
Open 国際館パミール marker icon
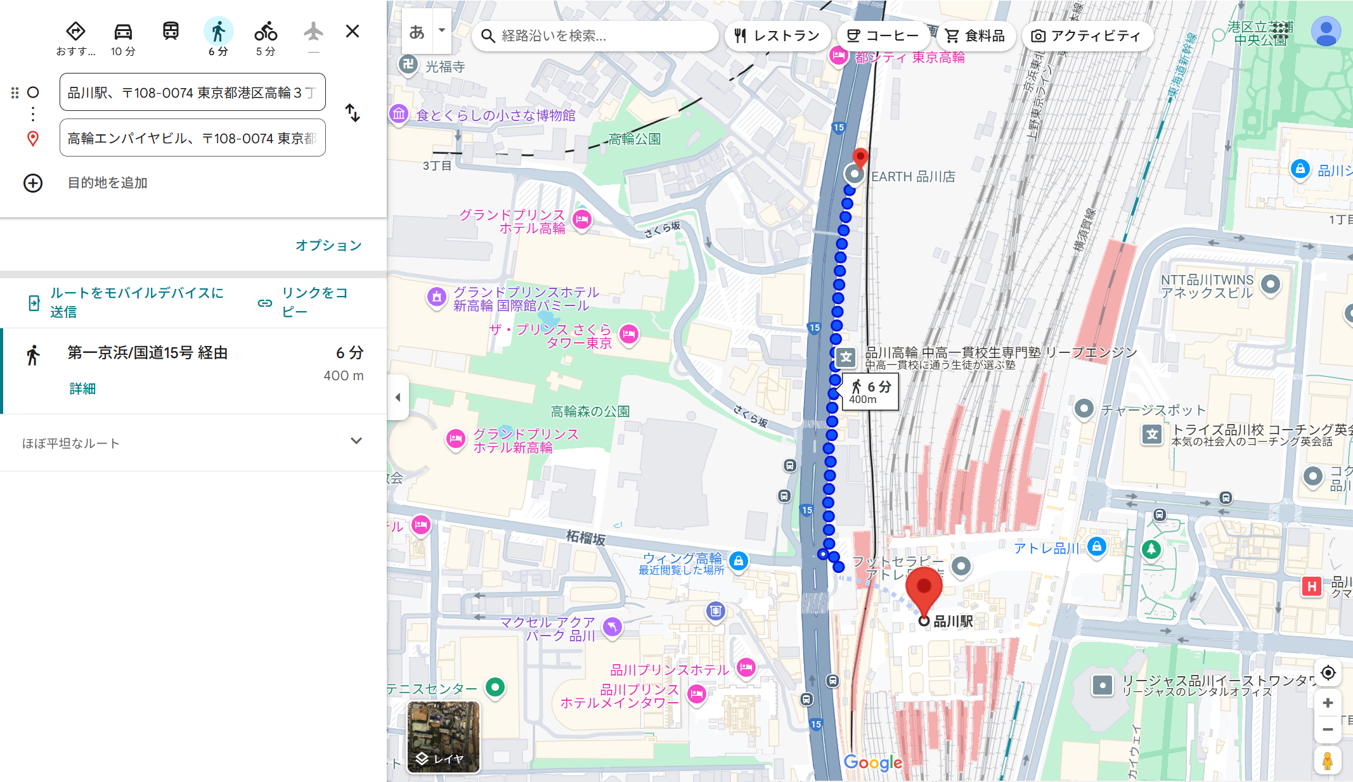point(436,297)
